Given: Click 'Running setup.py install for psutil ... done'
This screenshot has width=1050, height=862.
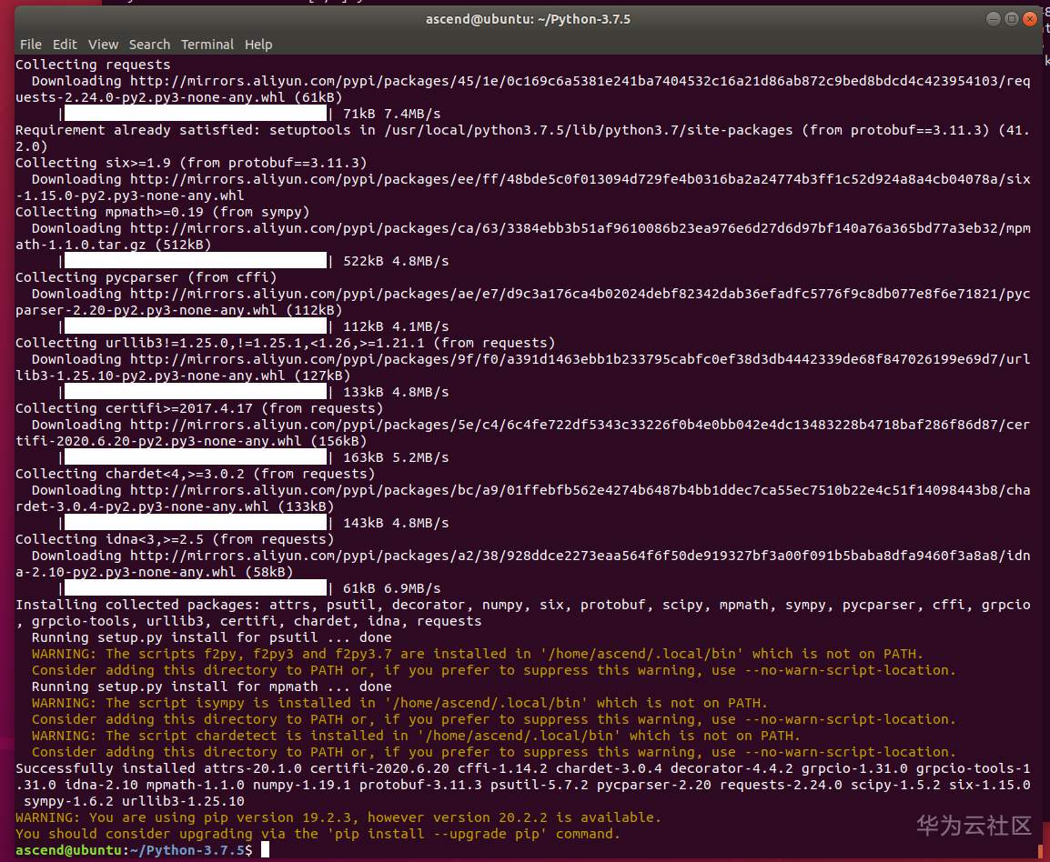Looking at the screenshot, I should point(212,637).
